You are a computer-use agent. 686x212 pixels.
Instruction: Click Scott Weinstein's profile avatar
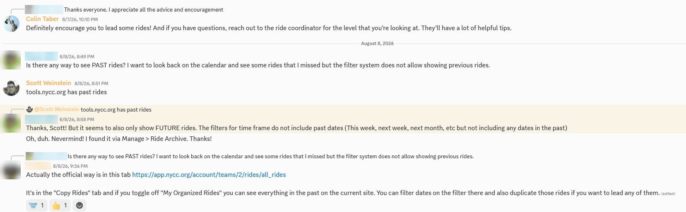point(11,88)
